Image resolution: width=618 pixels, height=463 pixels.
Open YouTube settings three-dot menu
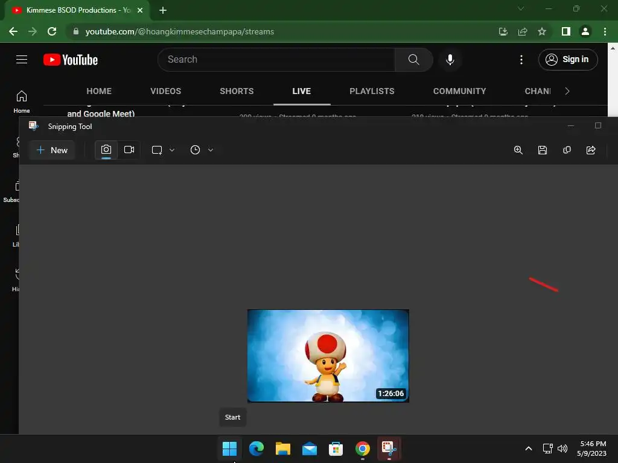pos(521,60)
